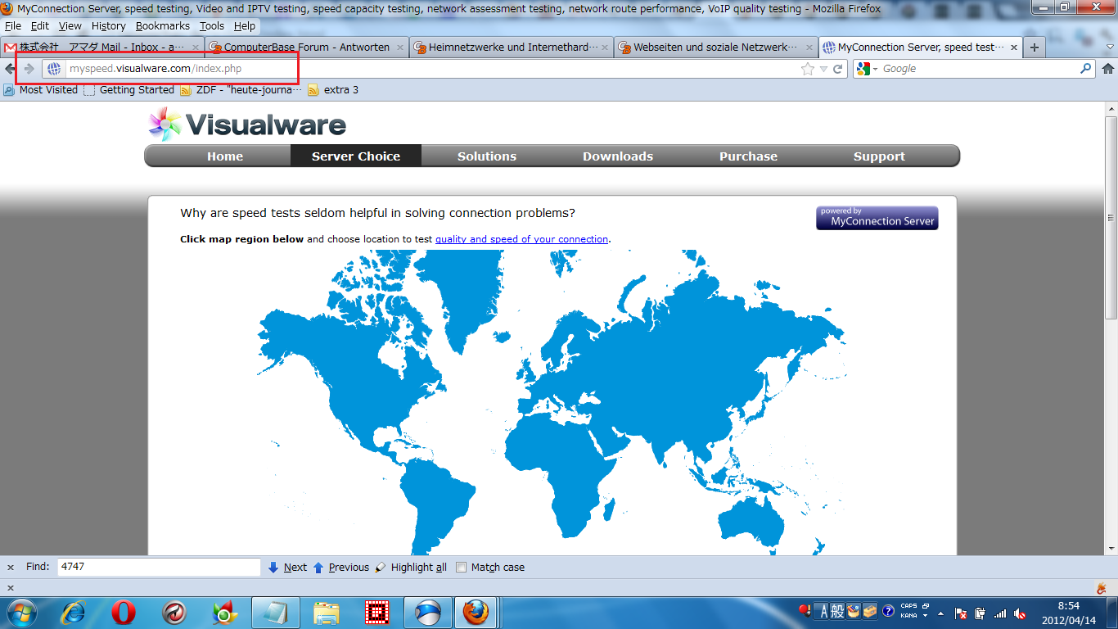Show hidden system tray icons arrow
The height and width of the screenshot is (629, 1118).
point(940,613)
